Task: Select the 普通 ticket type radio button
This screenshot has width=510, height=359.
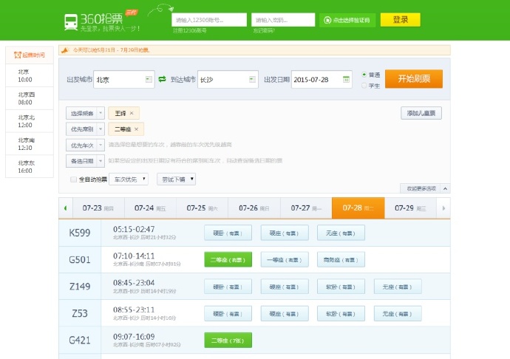Action: coord(364,75)
